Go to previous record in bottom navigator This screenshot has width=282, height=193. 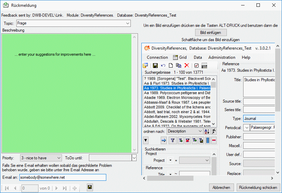pos(15,188)
